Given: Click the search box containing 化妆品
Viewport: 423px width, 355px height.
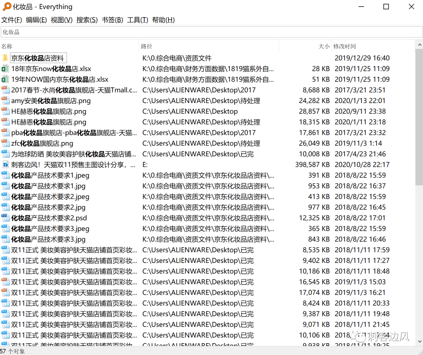Looking at the screenshot, I should (211, 32).
